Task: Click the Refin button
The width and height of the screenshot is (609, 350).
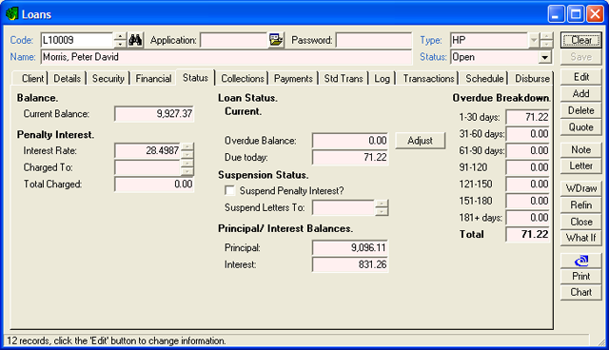Action: pos(581,204)
